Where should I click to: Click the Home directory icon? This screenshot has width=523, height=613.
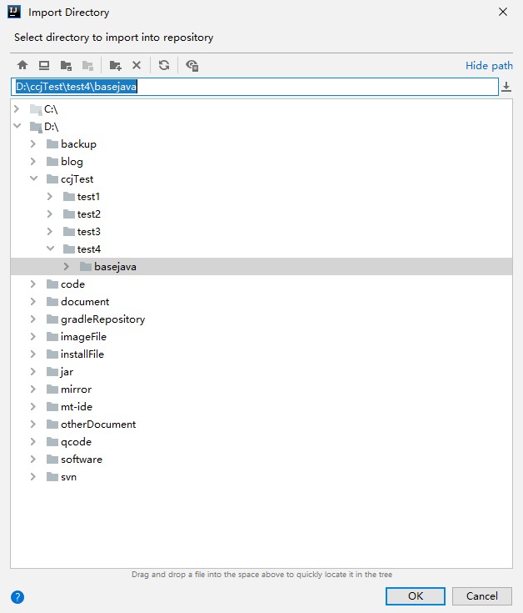coord(22,65)
